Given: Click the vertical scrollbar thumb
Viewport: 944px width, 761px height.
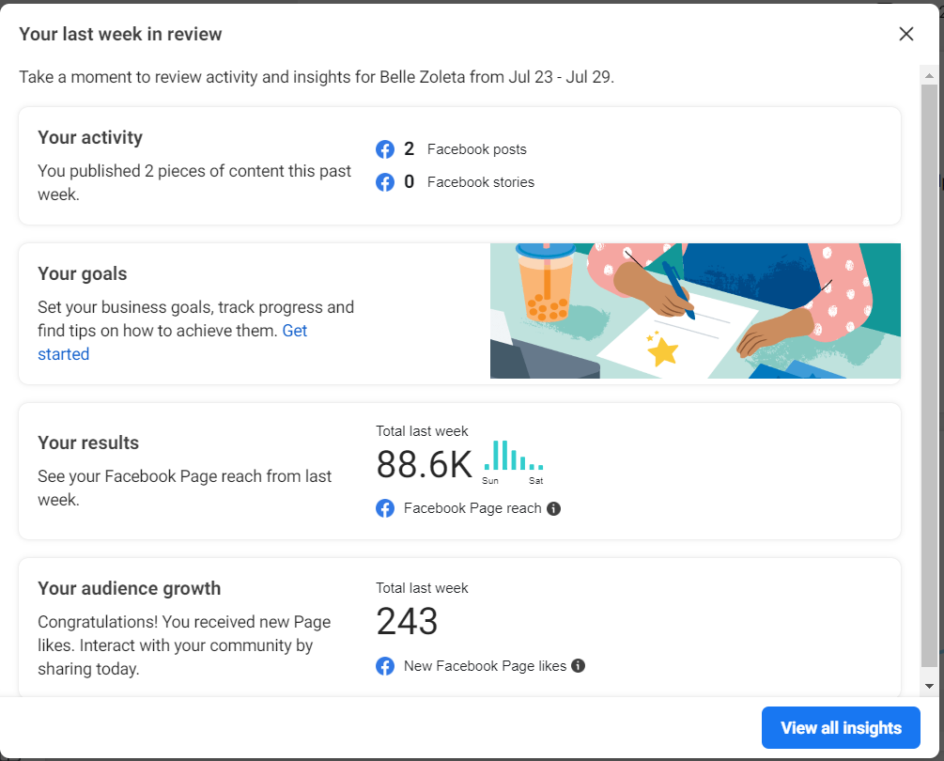Looking at the screenshot, I should 929,376.
